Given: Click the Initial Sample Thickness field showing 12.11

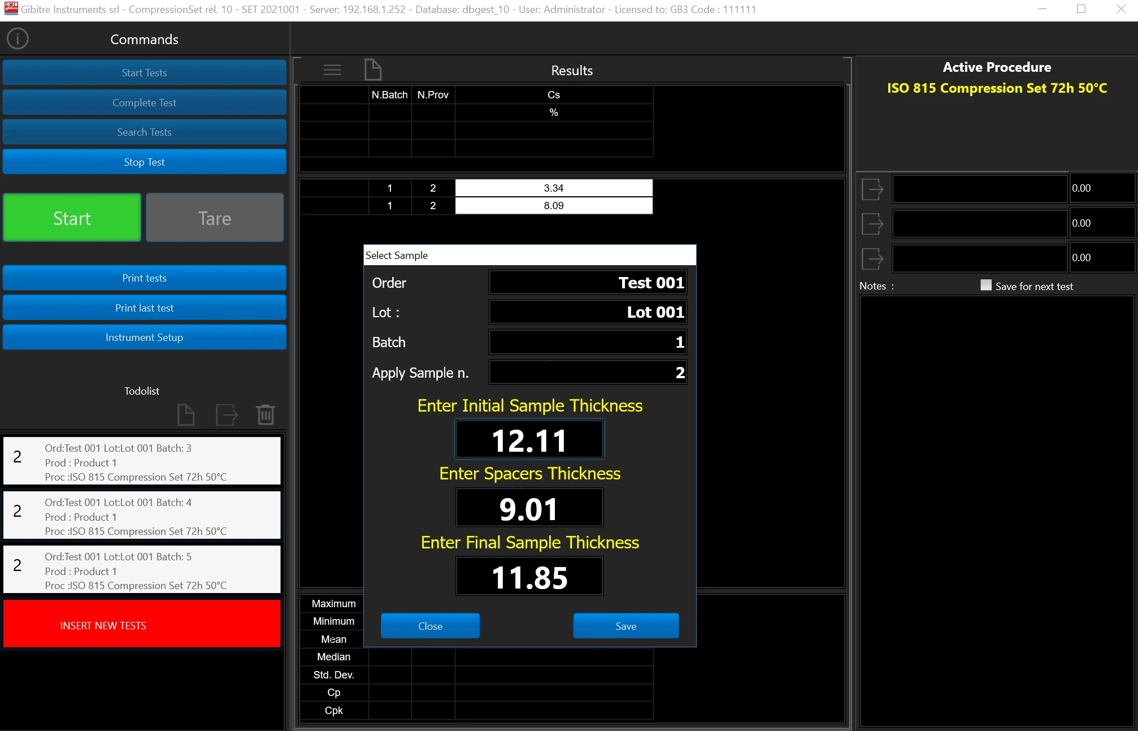Looking at the screenshot, I should pos(529,440).
